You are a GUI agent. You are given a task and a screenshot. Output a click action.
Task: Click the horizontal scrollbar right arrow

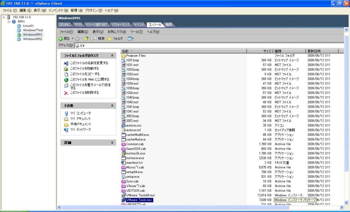click(x=341, y=207)
